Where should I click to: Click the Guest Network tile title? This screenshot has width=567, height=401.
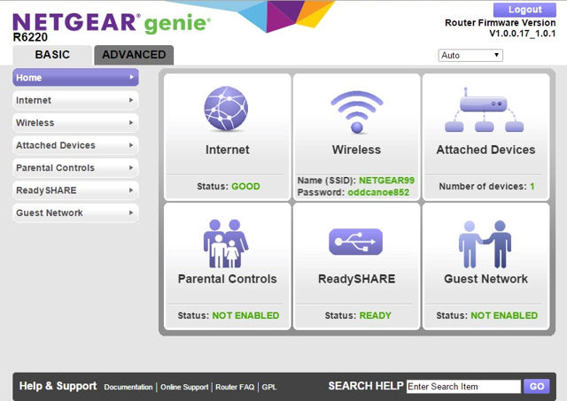(485, 279)
